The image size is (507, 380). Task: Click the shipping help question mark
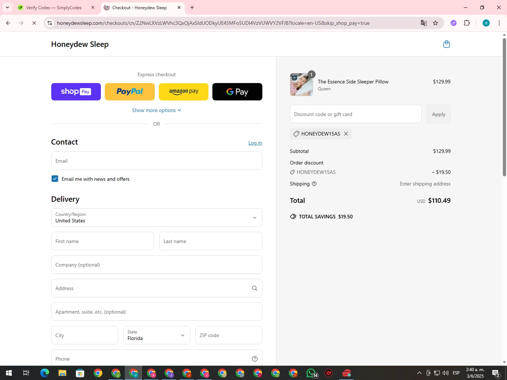[314, 184]
